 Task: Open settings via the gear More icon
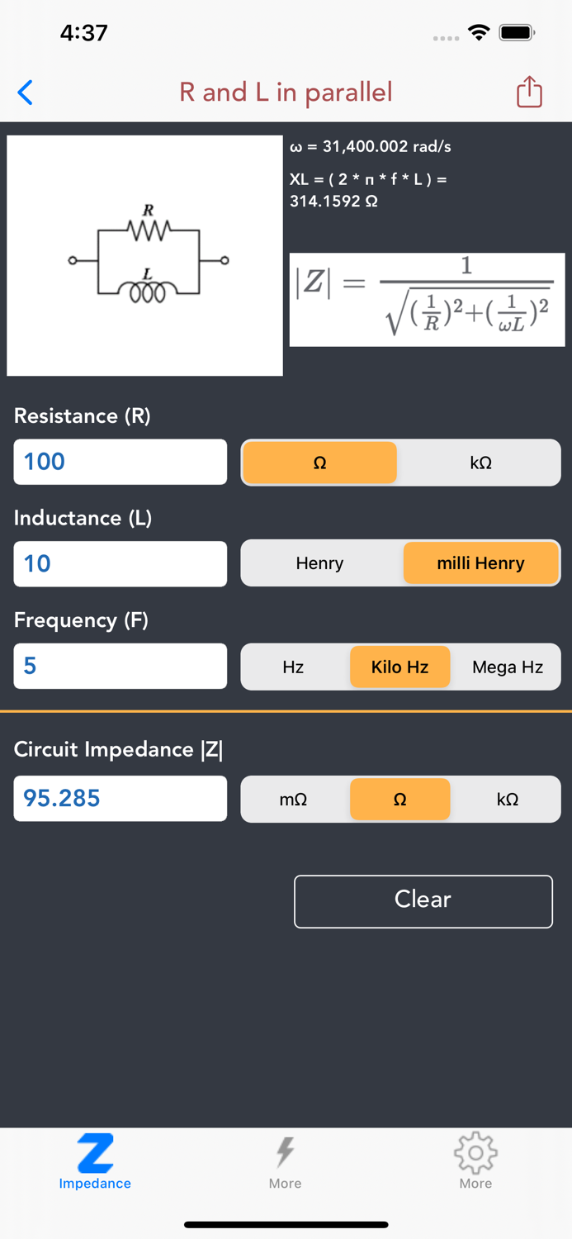pyautogui.click(x=475, y=1151)
